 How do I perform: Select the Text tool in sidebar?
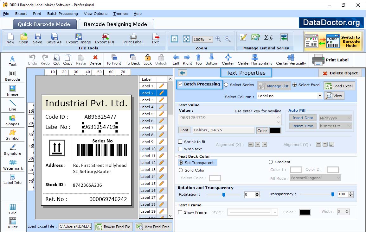point(13,61)
